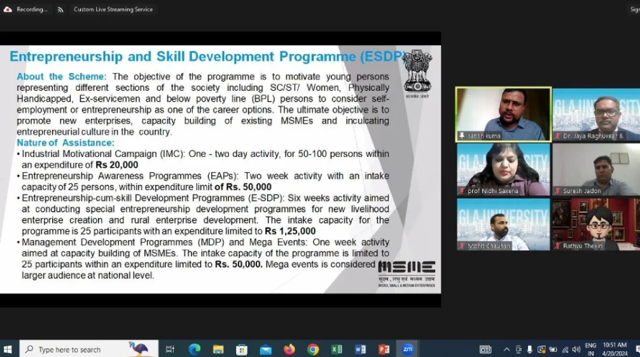Switch to PowerPoint in the taskbar
Viewport: 640px width, 357px height.
point(384,349)
